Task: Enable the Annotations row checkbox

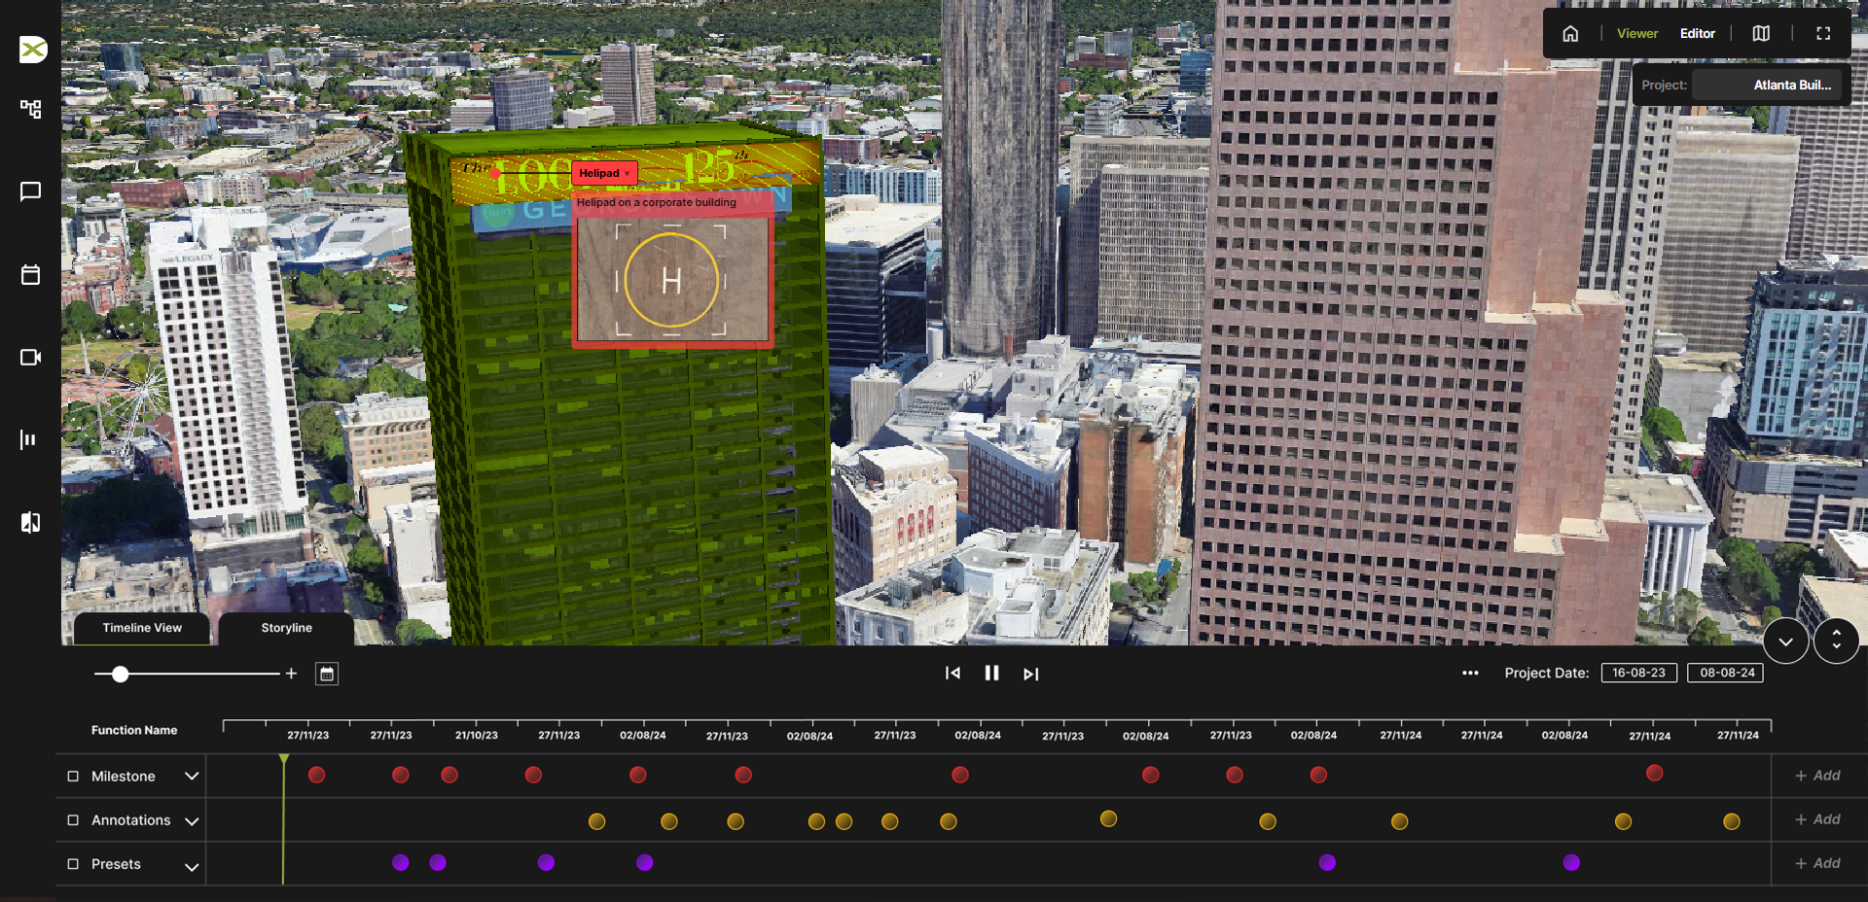Action: coord(73,820)
